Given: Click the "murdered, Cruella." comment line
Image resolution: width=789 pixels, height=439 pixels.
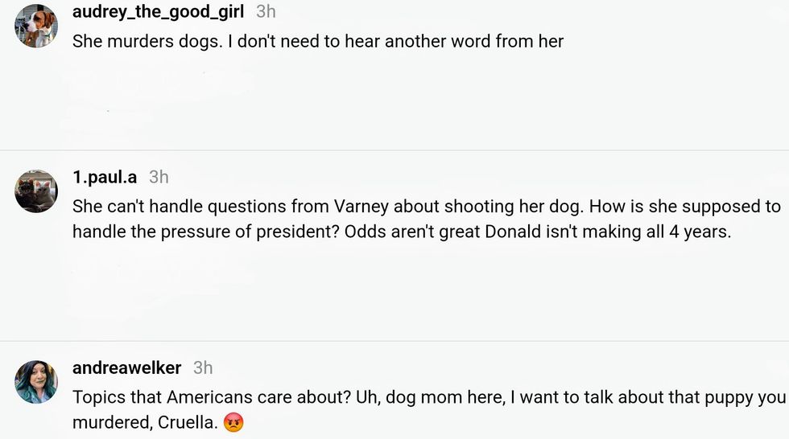Looking at the screenshot, I should [145, 422].
